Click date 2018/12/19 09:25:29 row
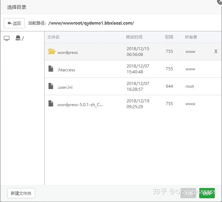 (x=138, y=104)
